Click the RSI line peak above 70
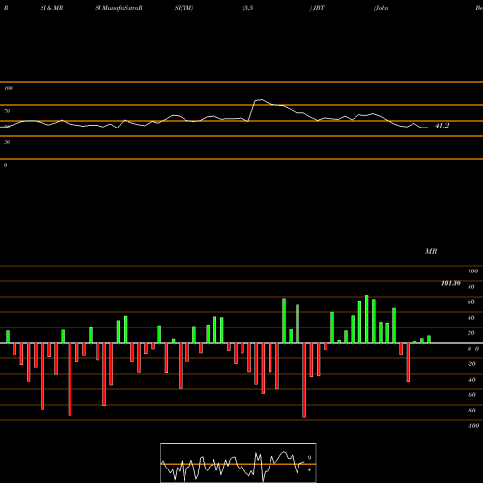The width and height of the screenshot is (483, 483). [x=261, y=100]
